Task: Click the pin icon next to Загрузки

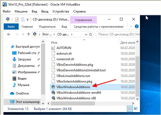Action: point(38,59)
